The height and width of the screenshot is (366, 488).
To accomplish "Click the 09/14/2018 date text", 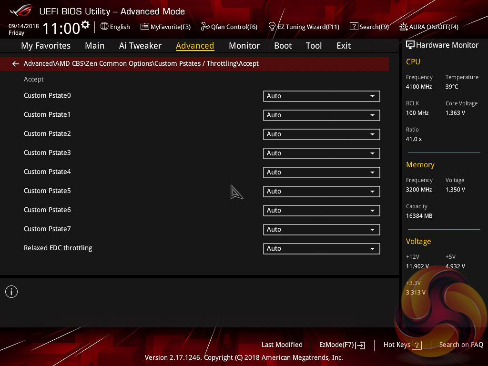I will pyautogui.click(x=24, y=26).
